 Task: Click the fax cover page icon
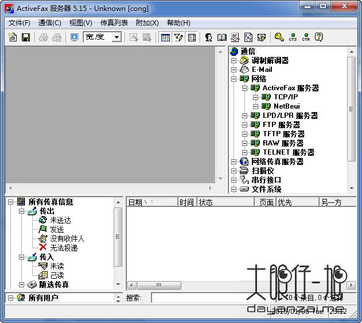coord(248,37)
